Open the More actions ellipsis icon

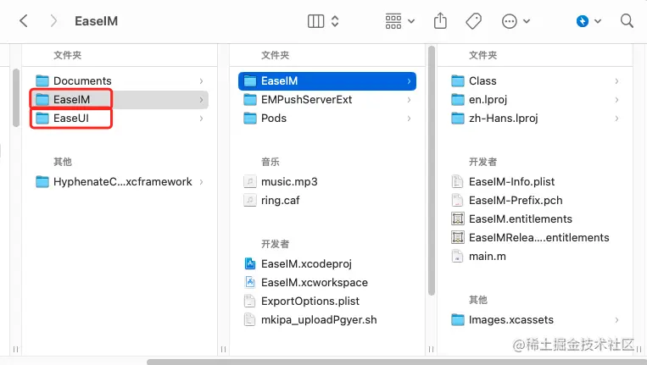click(509, 21)
